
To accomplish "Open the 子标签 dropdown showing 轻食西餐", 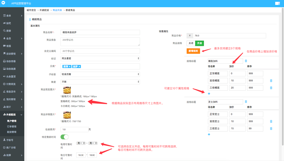I will point(100,74).
